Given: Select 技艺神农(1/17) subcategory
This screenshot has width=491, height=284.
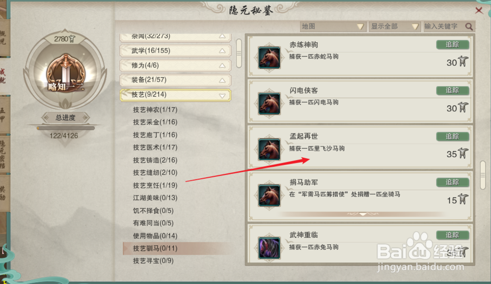Looking at the screenshot, I should click(x=155, y=110).
